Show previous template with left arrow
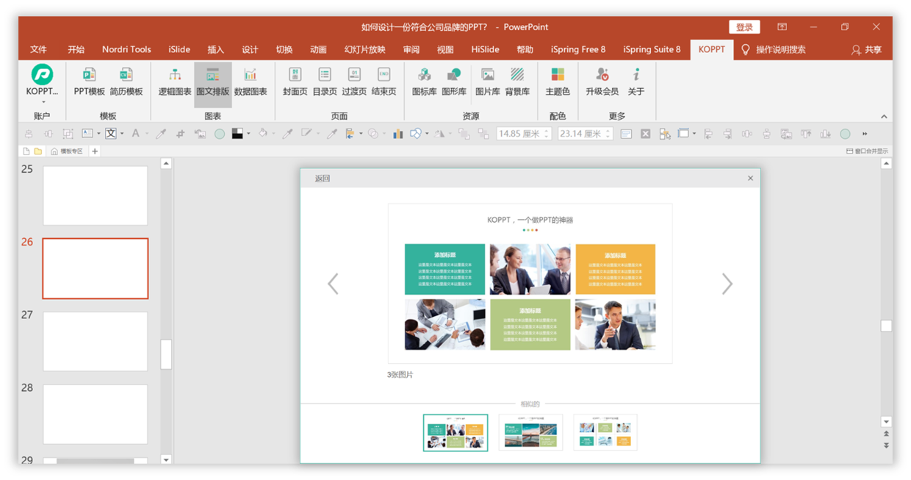Image resolution: width=911 pixels, height=480 pixels. coord(333,284)
